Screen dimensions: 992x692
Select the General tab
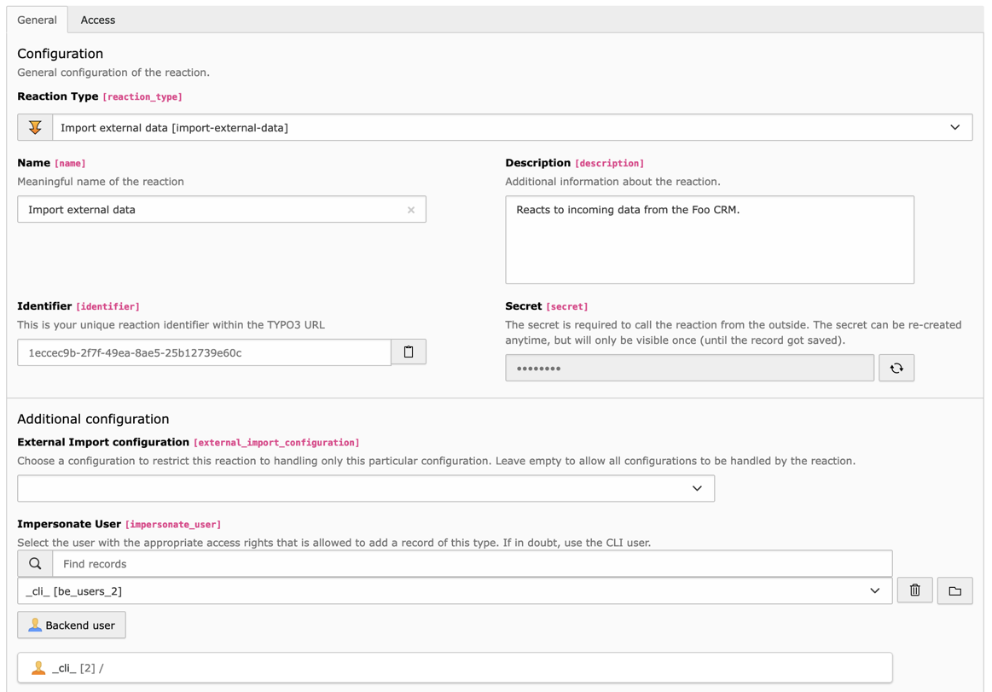coord(38,20)
